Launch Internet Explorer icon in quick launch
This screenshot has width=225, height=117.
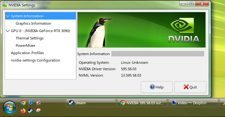(x=30, y=103)
